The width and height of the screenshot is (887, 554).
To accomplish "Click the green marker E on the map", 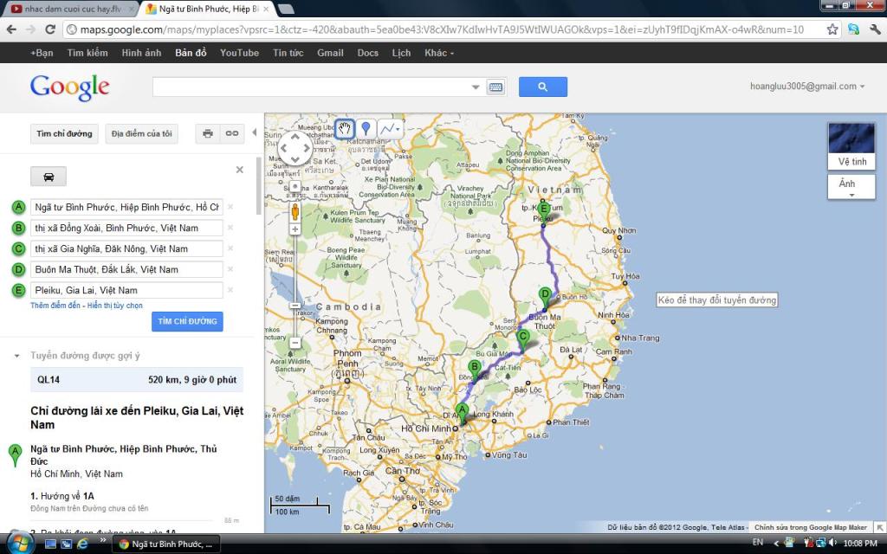I will click(544, 213).
